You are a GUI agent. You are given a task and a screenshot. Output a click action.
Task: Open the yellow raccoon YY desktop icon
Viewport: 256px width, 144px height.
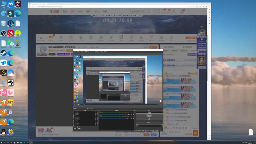point(11,102)
